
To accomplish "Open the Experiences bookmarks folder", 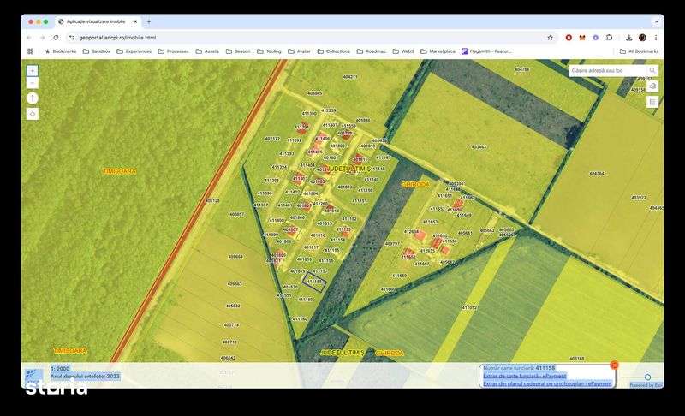I will tap(134, 51).
